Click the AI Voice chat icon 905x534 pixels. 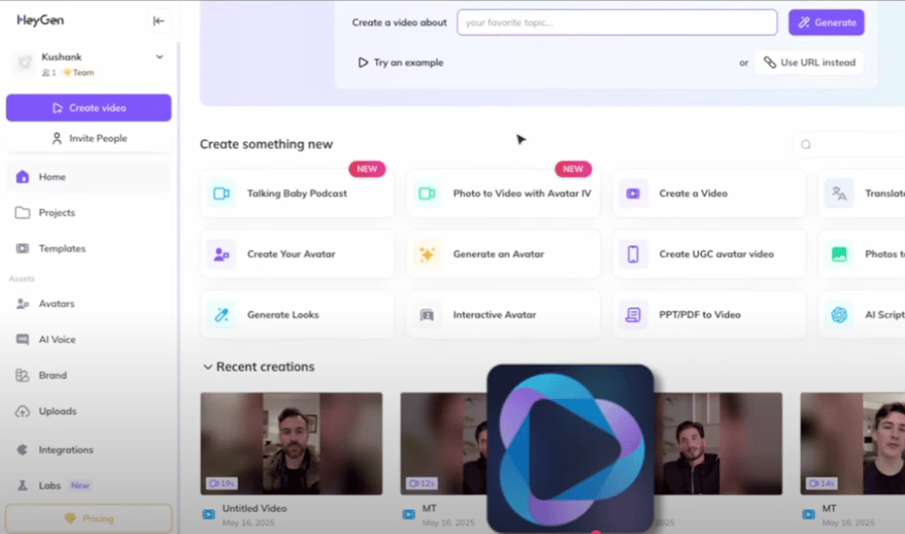23,339
